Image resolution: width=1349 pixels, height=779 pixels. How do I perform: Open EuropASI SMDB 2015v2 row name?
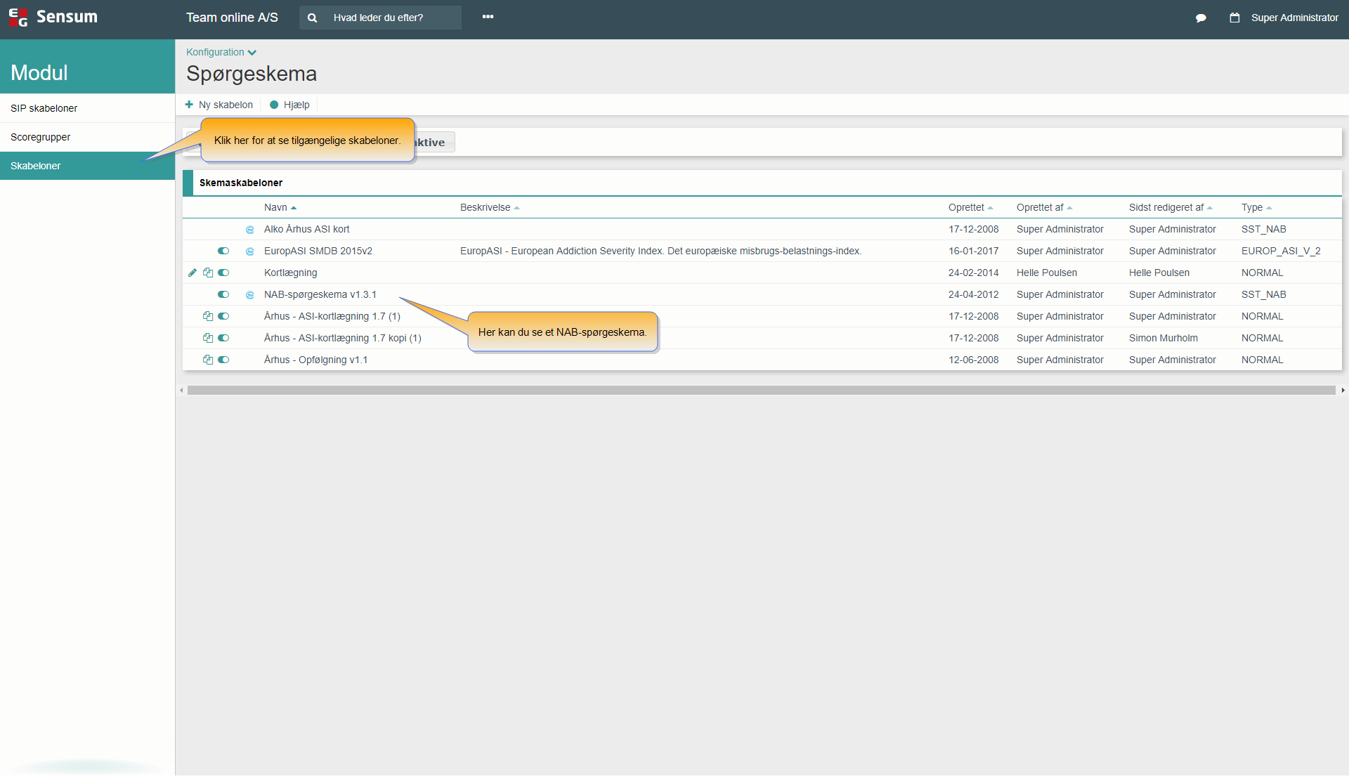click(x=318, y=251)
